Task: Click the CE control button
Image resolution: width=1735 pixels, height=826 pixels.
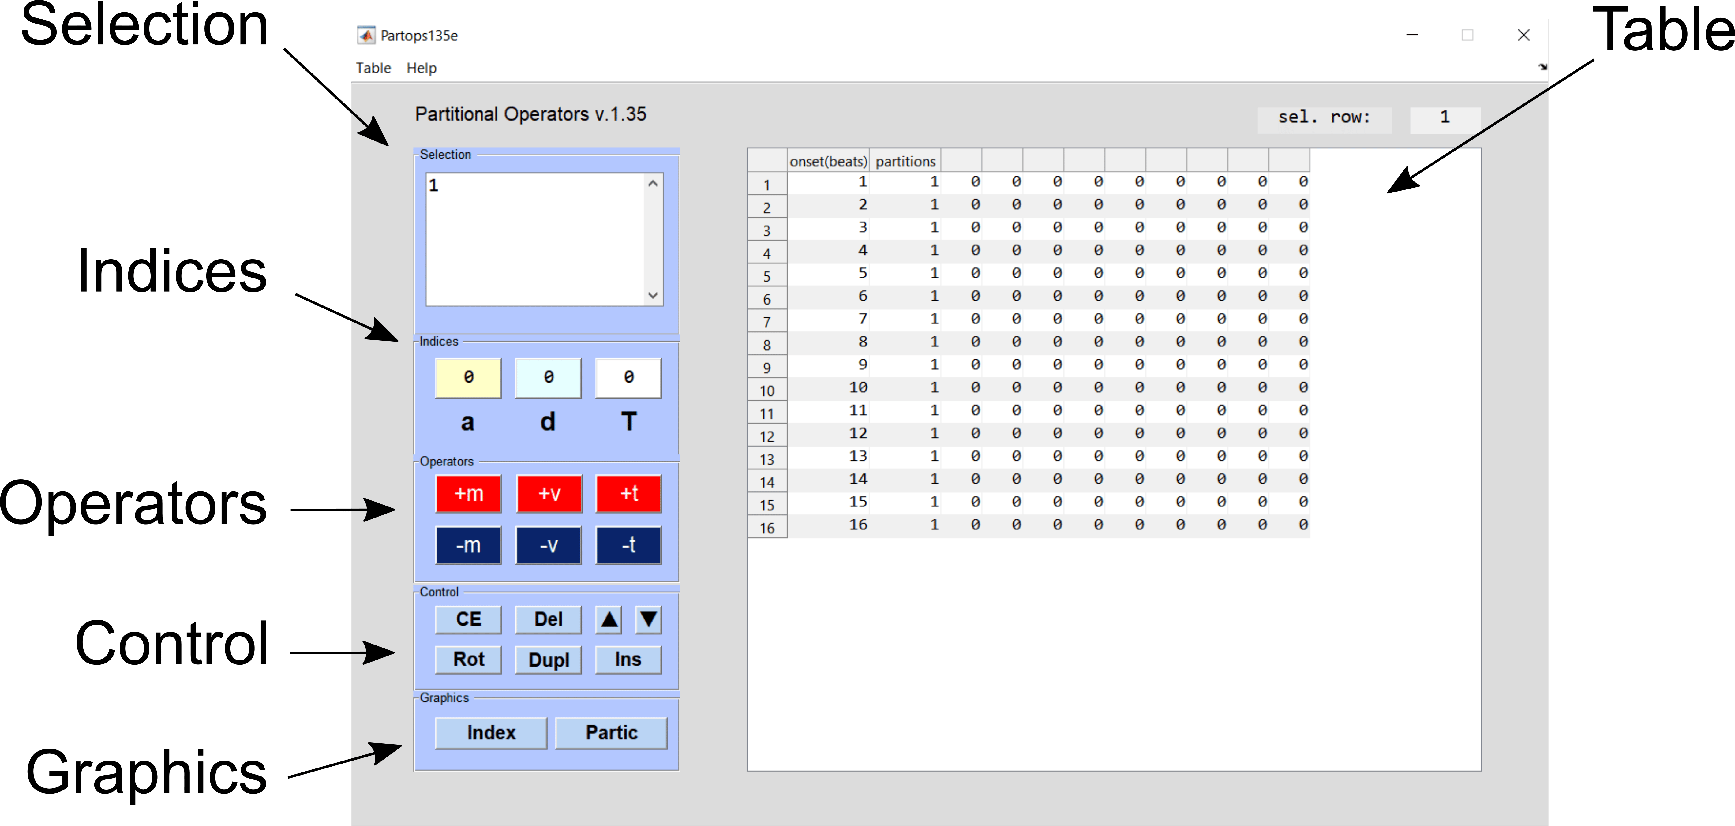Action: coord(469,620)
